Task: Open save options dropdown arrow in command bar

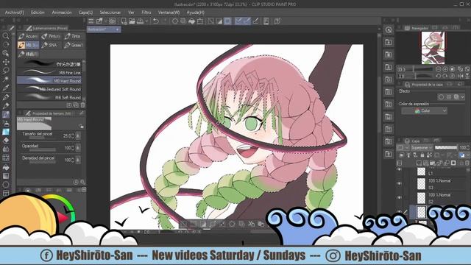Action: (146, 21)
